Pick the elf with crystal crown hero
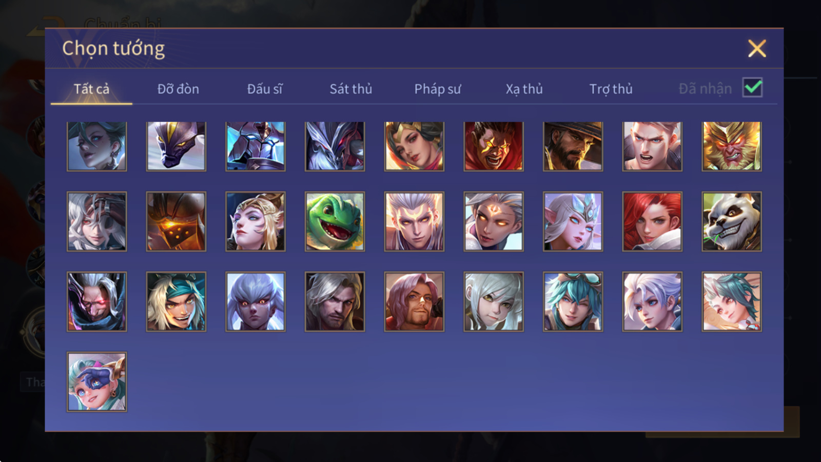Screen dimensions: 821x462 coord(573,221)
